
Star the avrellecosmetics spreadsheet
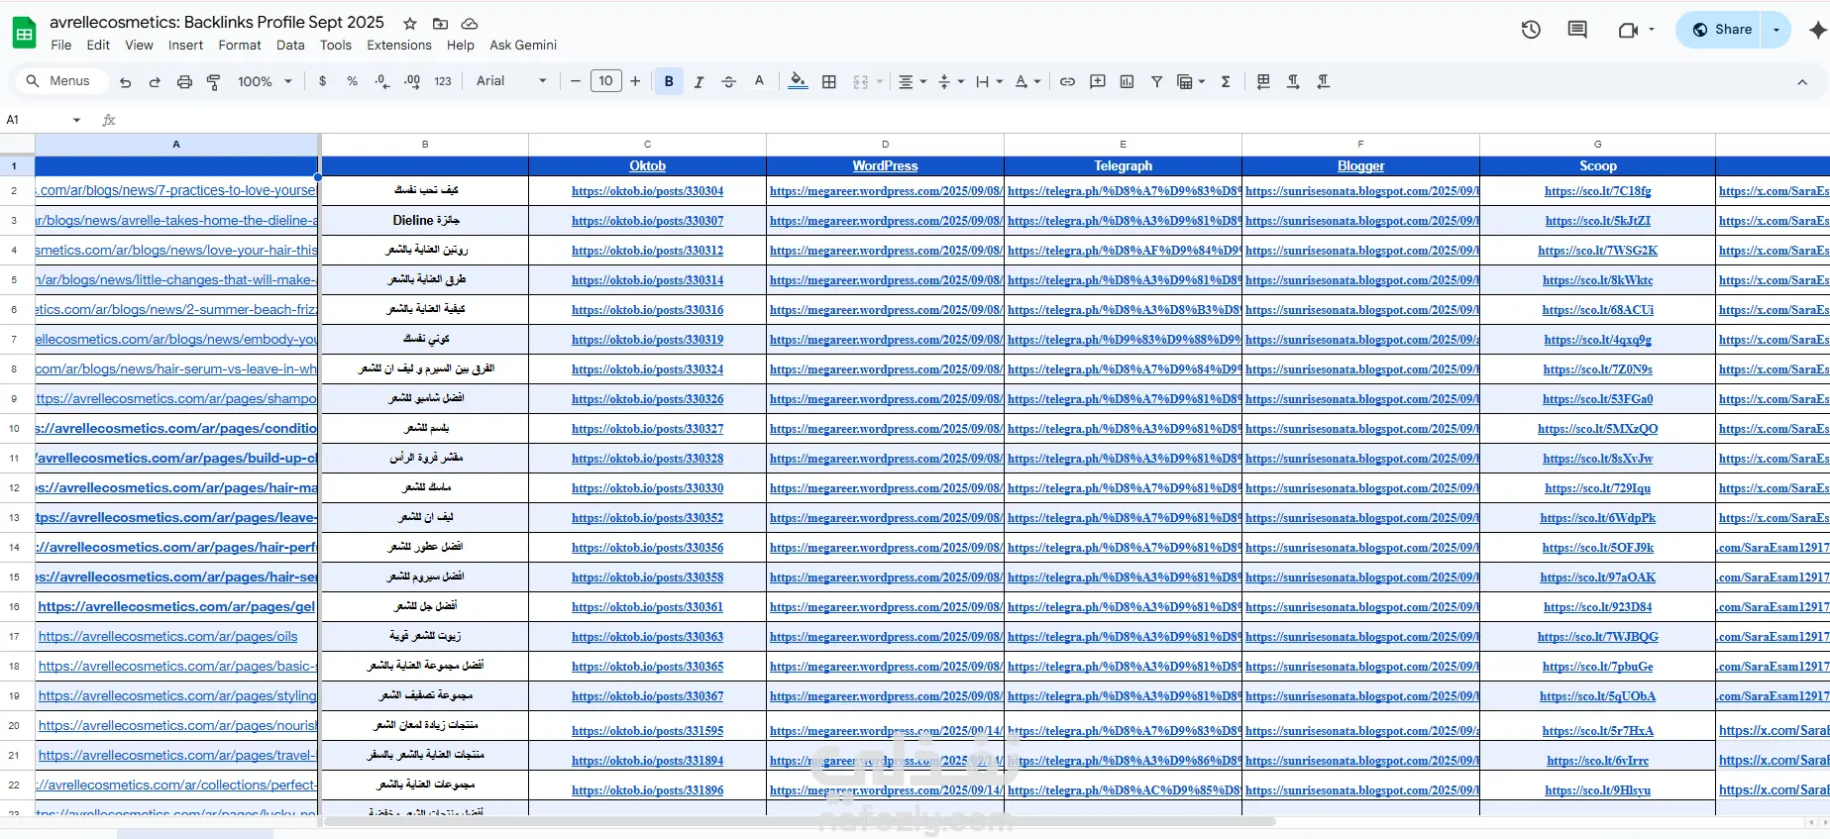[x=410, y=23]
